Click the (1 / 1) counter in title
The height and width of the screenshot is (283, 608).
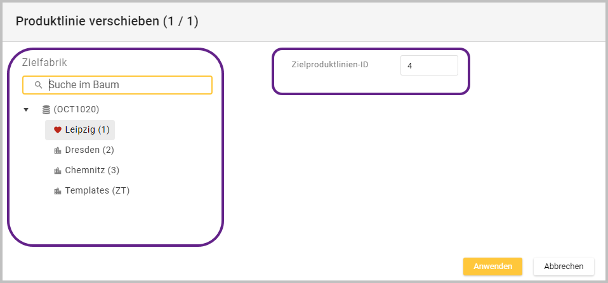181,22
